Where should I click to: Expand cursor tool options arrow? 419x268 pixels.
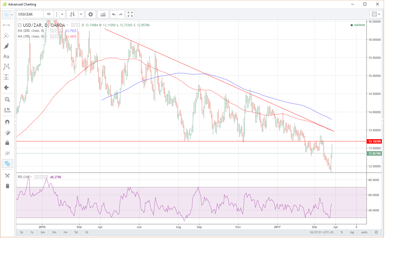tap(12, 14)
